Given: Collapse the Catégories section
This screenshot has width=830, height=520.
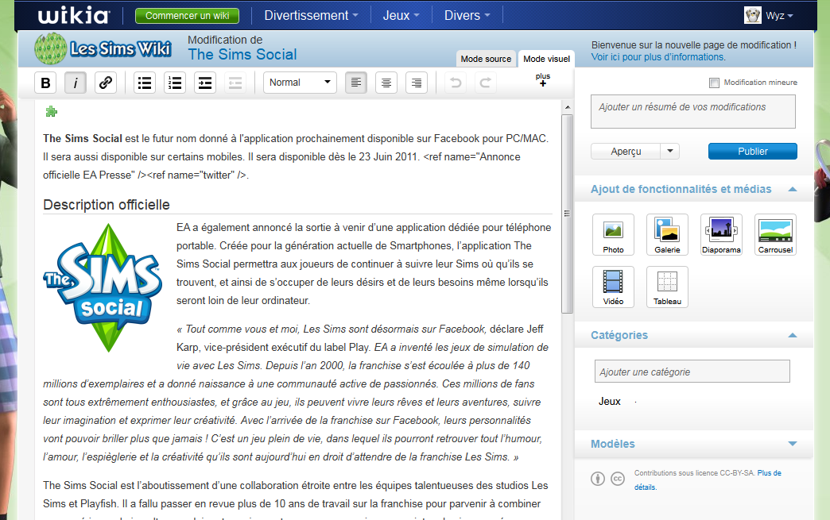Looking at the screenshot, I should pos(793,335).
